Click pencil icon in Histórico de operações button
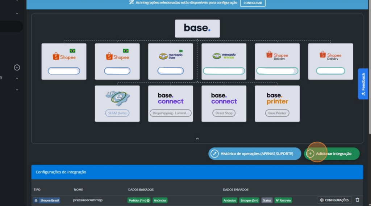This screenshot has height=206, width=371. click(214, 154)
